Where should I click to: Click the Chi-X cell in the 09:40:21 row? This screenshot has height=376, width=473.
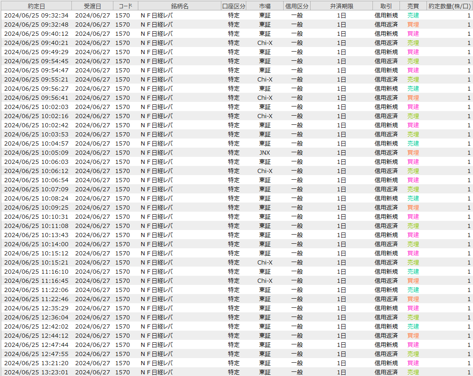pos(265,43)
